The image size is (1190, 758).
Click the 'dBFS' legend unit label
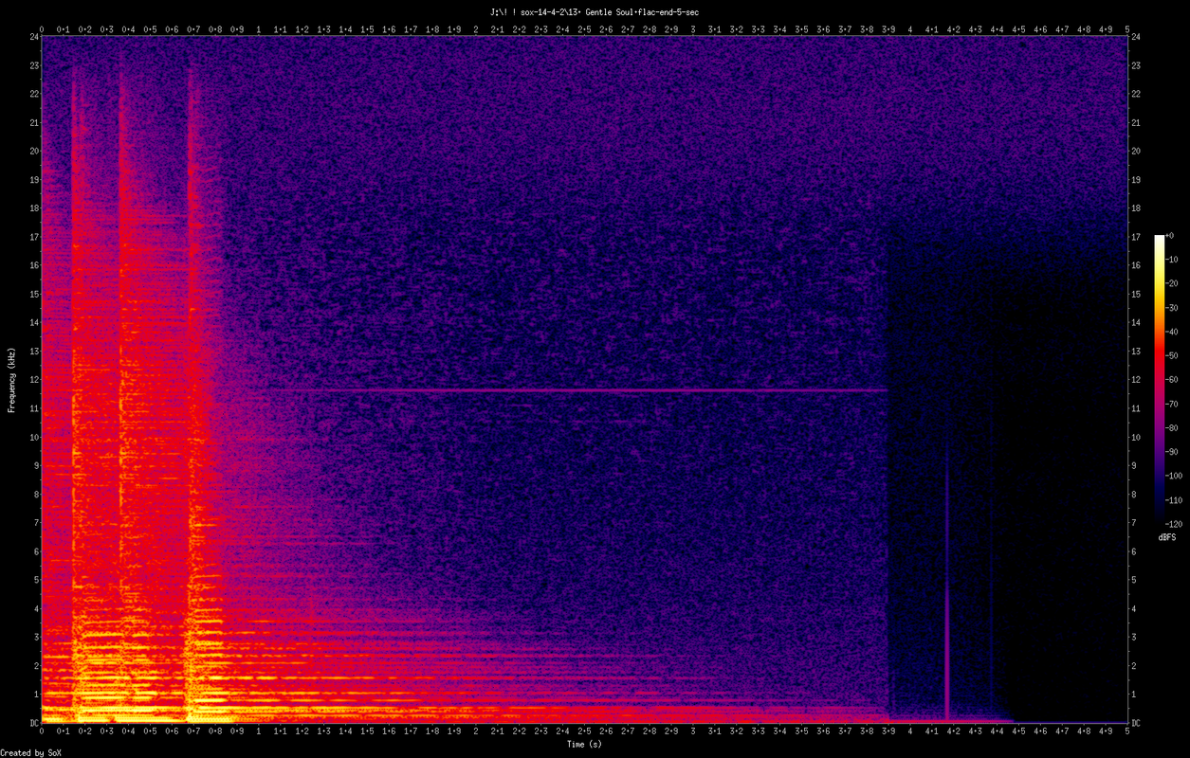[1167, 537]
